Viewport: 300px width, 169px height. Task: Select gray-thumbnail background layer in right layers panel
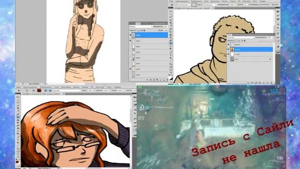(250, 59)
